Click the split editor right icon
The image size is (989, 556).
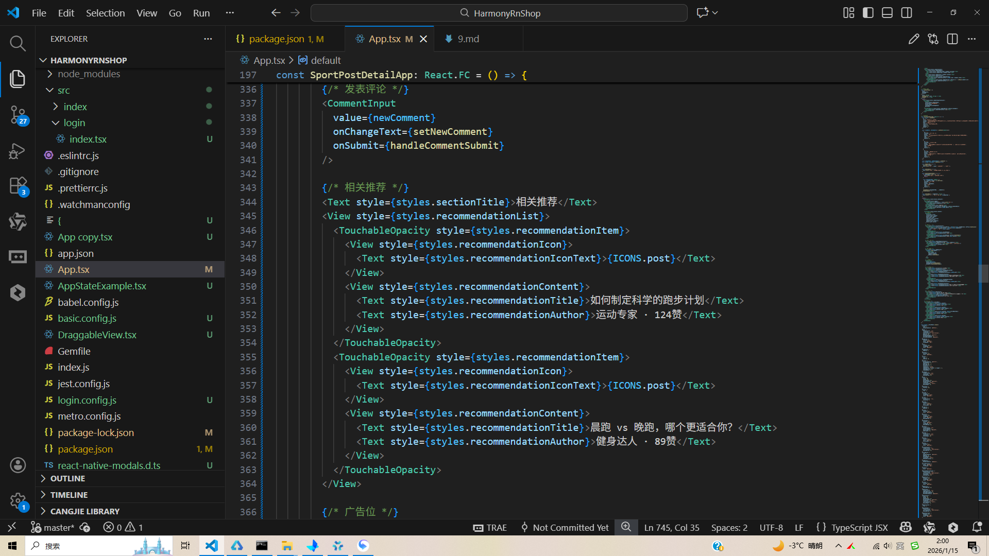pyautogui.click(x=952, y=39)
